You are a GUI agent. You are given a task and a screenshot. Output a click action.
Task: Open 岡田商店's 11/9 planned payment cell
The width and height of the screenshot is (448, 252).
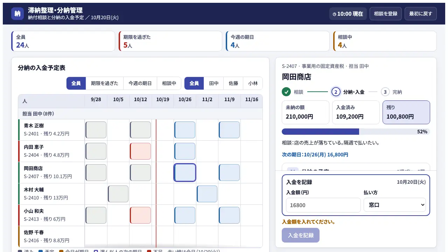coord(229,173)
